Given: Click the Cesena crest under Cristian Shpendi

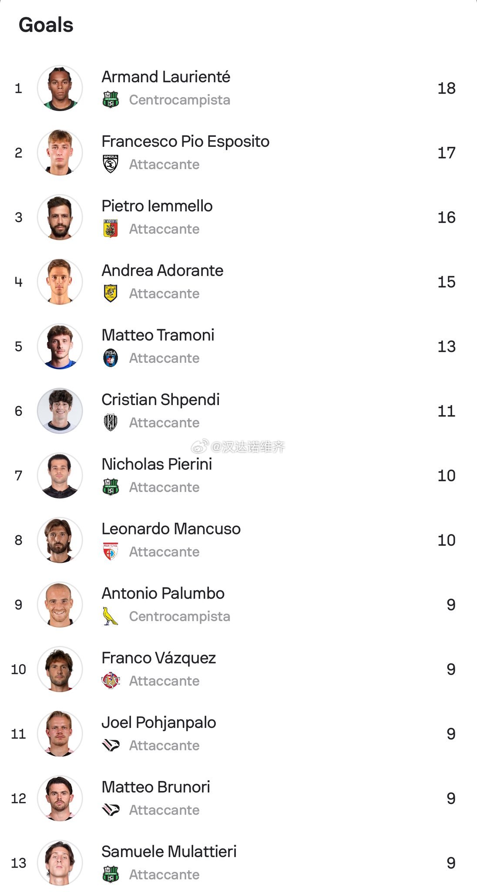Looking at the screenshot, I should pyautogui.click(x=111, y=422).
